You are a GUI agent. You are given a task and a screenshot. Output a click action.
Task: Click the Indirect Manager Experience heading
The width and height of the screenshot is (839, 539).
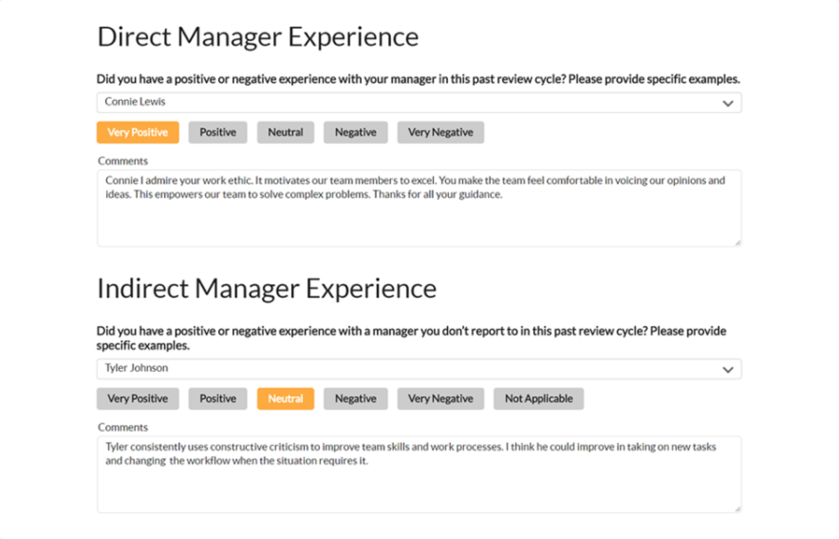[x=266, y=289]
